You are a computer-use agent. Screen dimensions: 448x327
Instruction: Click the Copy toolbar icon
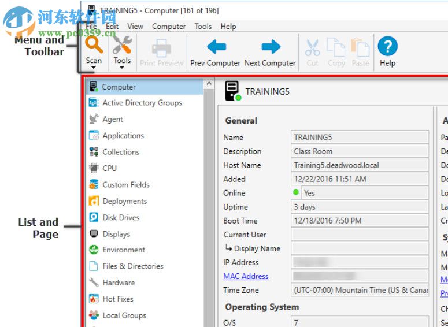pos(336,48)
